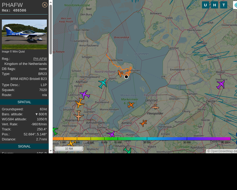Click the Kingdom of the Netherlands text
Screen dimensions: 237x190
(26, 64)
